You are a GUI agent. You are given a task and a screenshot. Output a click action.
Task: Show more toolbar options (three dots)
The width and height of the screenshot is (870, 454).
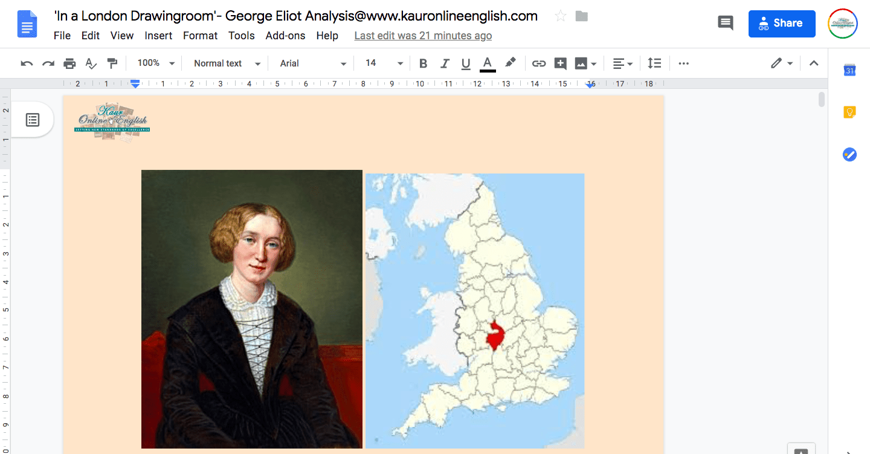tap(683, 63)
